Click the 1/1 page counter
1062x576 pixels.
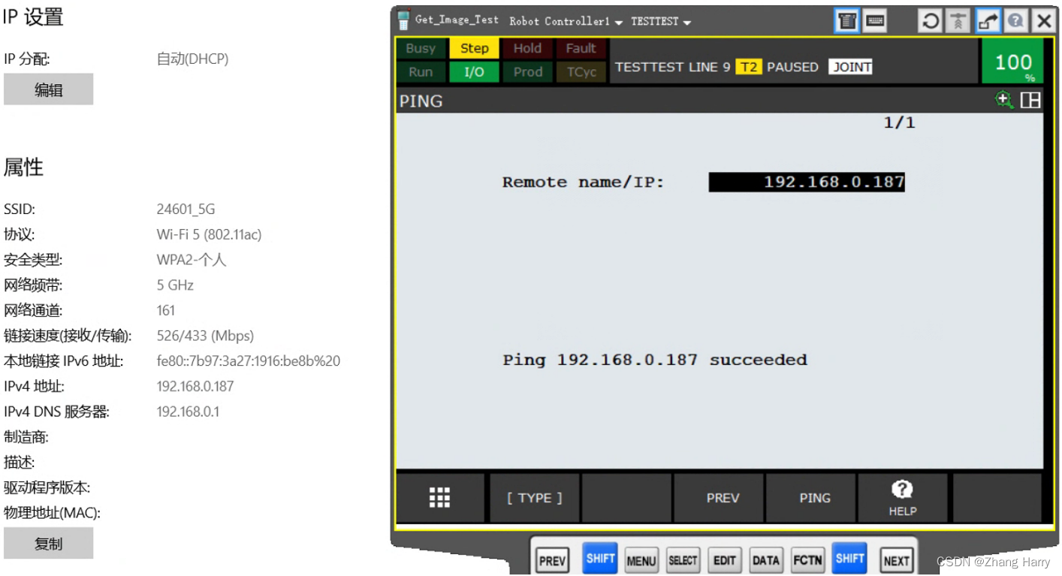[899, 122]
